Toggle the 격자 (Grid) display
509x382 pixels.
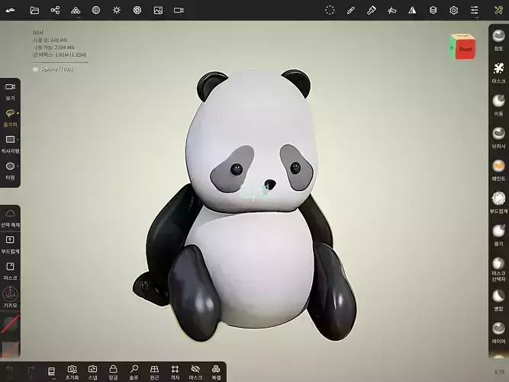[x=175, y=372]
